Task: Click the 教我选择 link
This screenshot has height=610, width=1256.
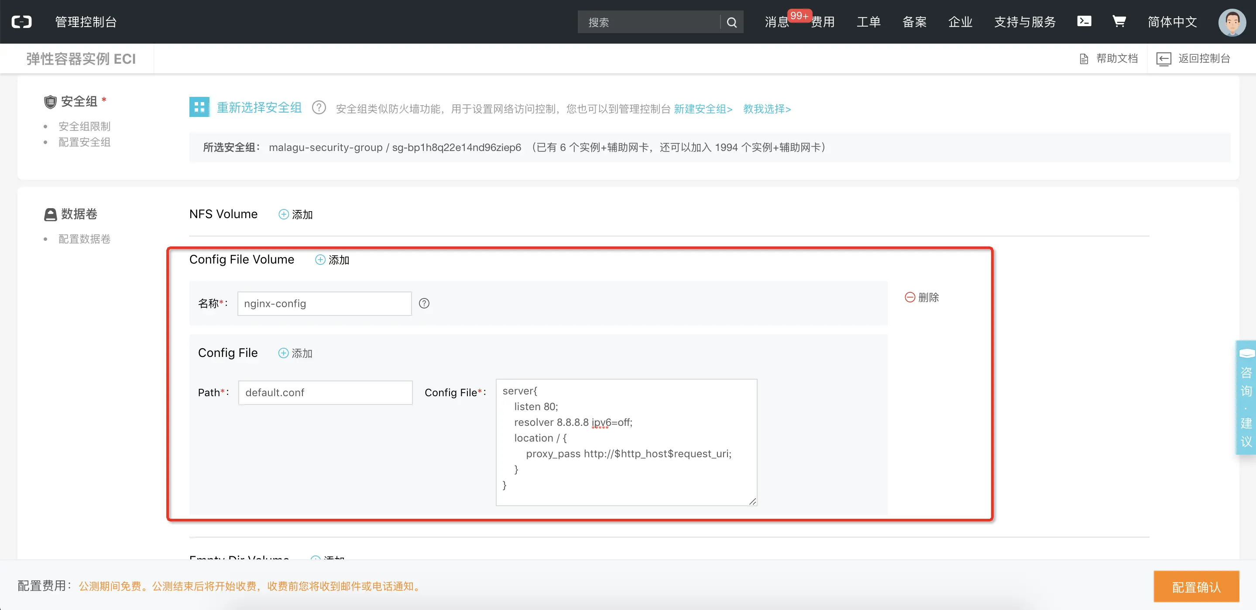Action: tap(766, 109)
